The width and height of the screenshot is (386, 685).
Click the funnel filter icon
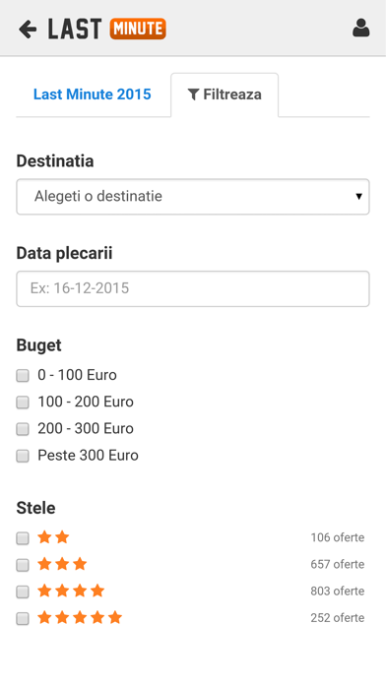(x=193, y=93)
